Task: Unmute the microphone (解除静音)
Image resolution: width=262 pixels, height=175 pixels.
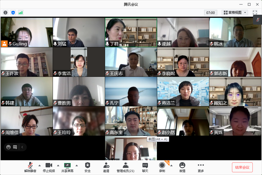Action: (x=30, y=167)
